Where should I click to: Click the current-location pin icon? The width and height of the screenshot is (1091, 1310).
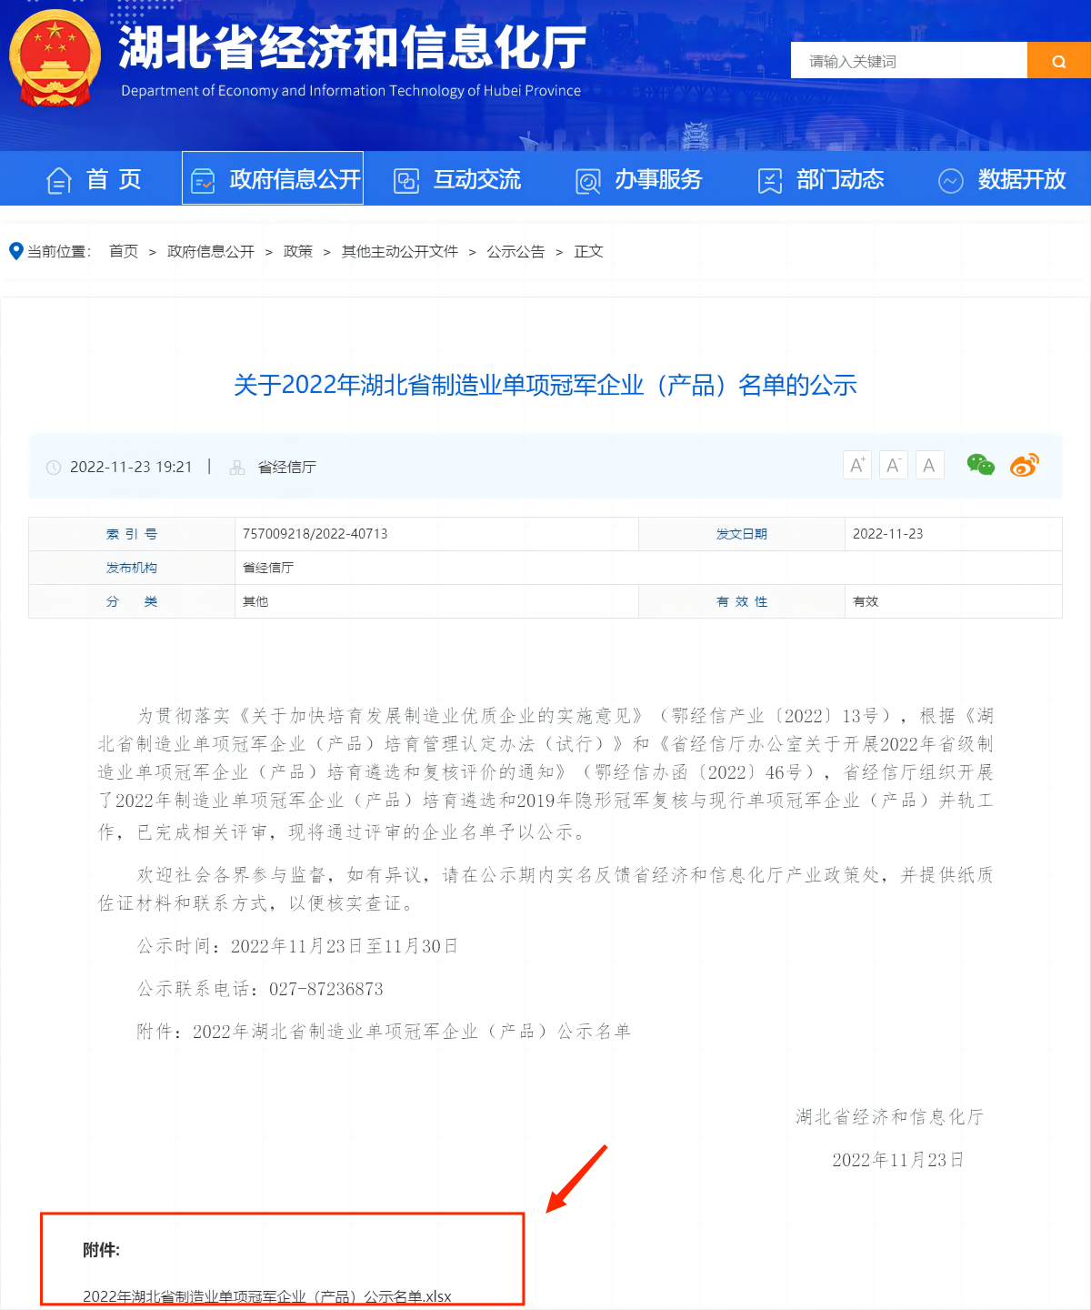[15, 251]
